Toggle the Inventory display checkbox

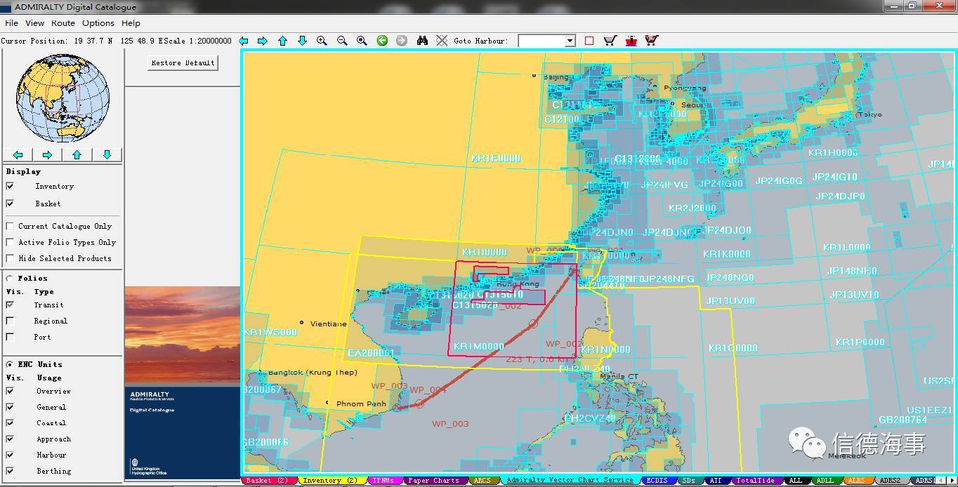pos(10,186)
